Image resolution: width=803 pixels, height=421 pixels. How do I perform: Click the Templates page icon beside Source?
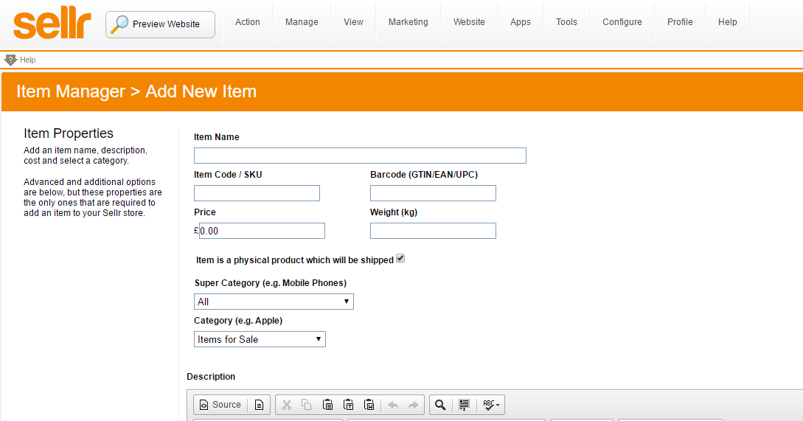pos(259,405)
